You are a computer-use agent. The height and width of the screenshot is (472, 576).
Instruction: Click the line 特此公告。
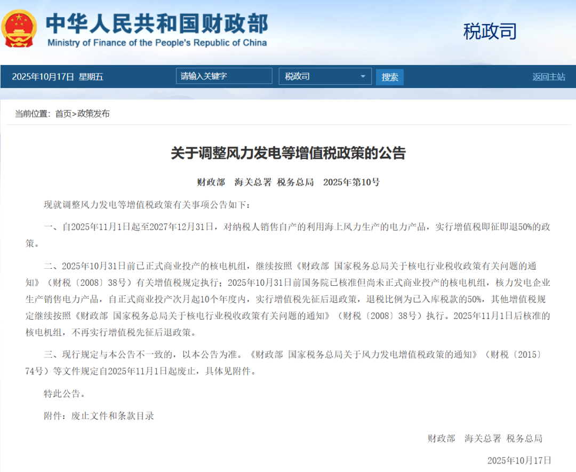point(65,394)
